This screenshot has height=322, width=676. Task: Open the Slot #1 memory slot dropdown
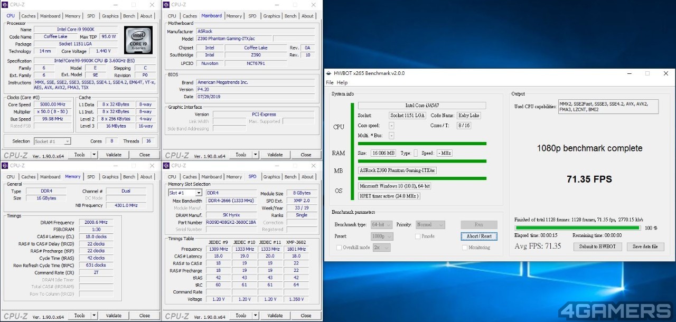pyautogui.click(x=185, y=193)
